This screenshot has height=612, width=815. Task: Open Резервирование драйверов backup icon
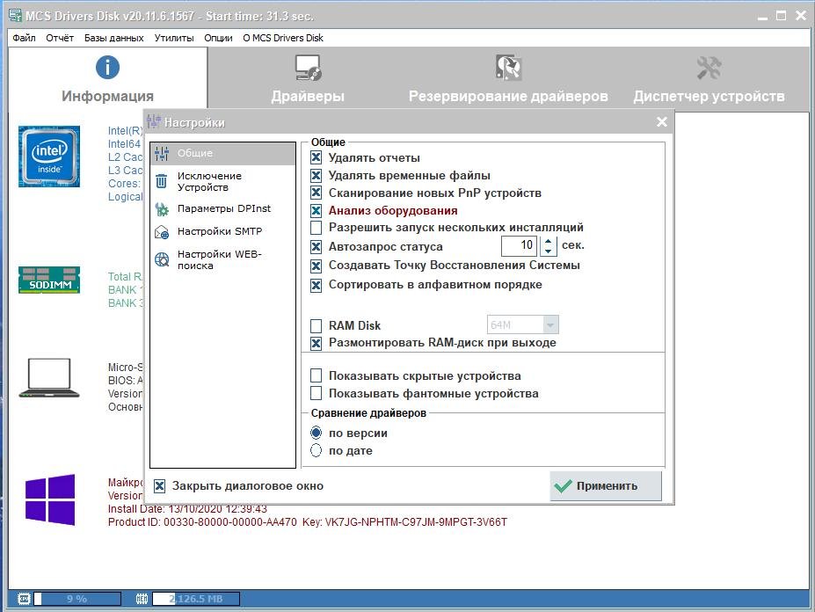508,68
